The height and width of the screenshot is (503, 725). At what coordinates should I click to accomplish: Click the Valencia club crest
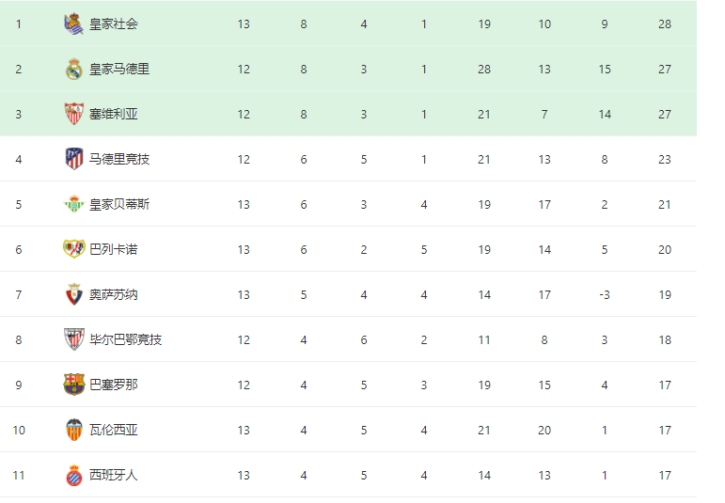(x=74, y=430)
